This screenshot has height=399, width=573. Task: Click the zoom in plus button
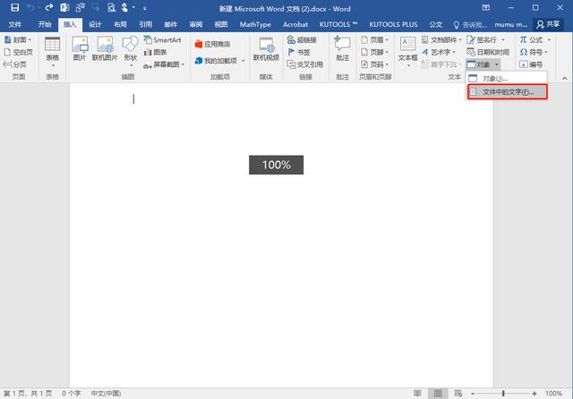coord(535,393)
